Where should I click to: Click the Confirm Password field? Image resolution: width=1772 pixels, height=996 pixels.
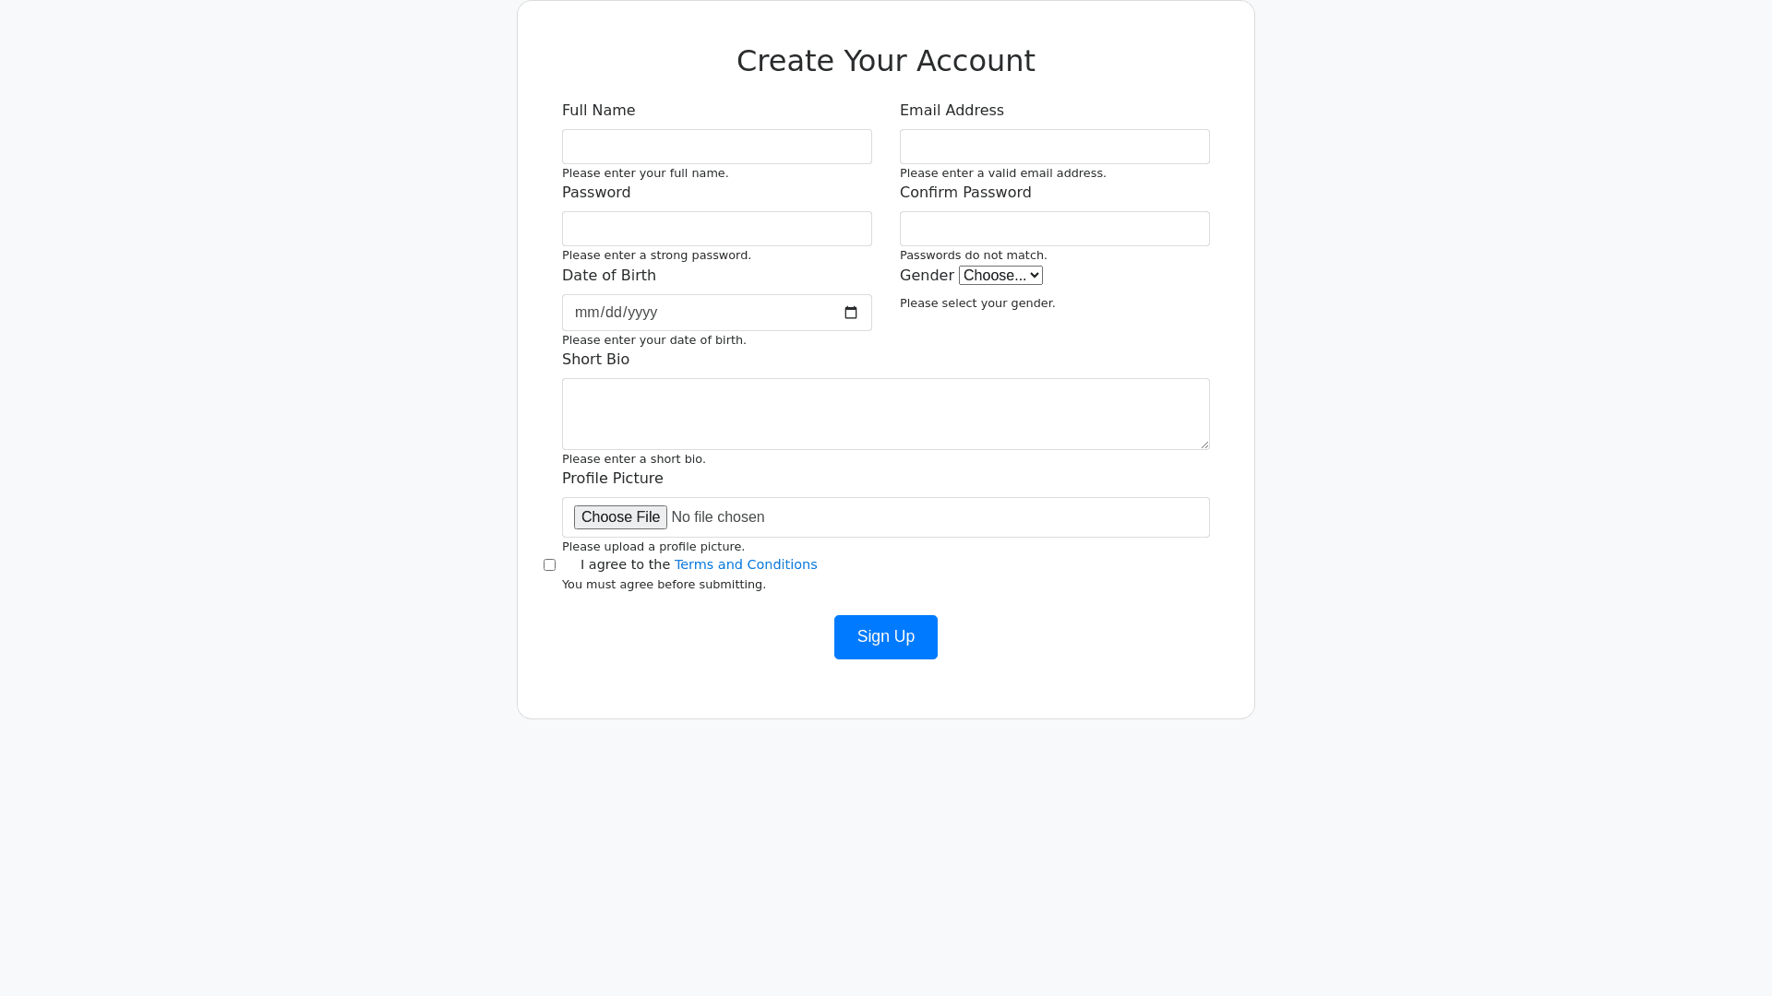pos(1054,229)
